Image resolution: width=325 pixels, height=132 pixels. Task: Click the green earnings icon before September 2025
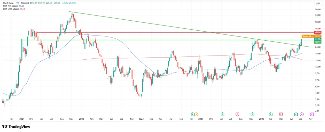pyautogui.click(x=296, y=114)
